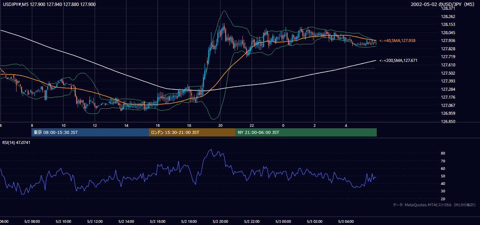Image resolution: width=480 pixels, height=225 pixels.
Task: Click hour tick '22' below the candlestick chart
Action: [x=252, y=125]
